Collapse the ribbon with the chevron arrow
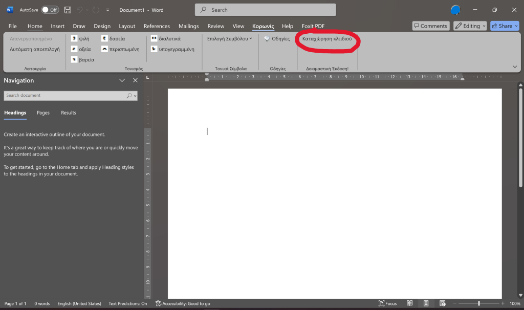Image resolution: width=524 pixels, height=310 pixels. click(514, 67)
